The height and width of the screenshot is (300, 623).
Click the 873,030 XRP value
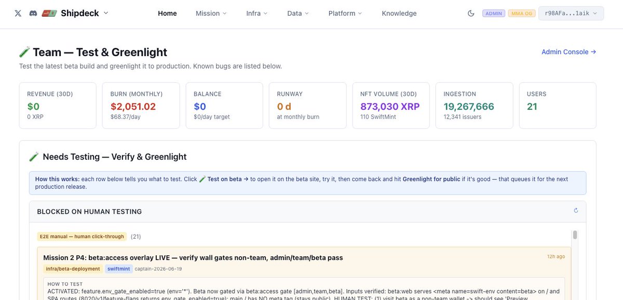tap(390, 107)
